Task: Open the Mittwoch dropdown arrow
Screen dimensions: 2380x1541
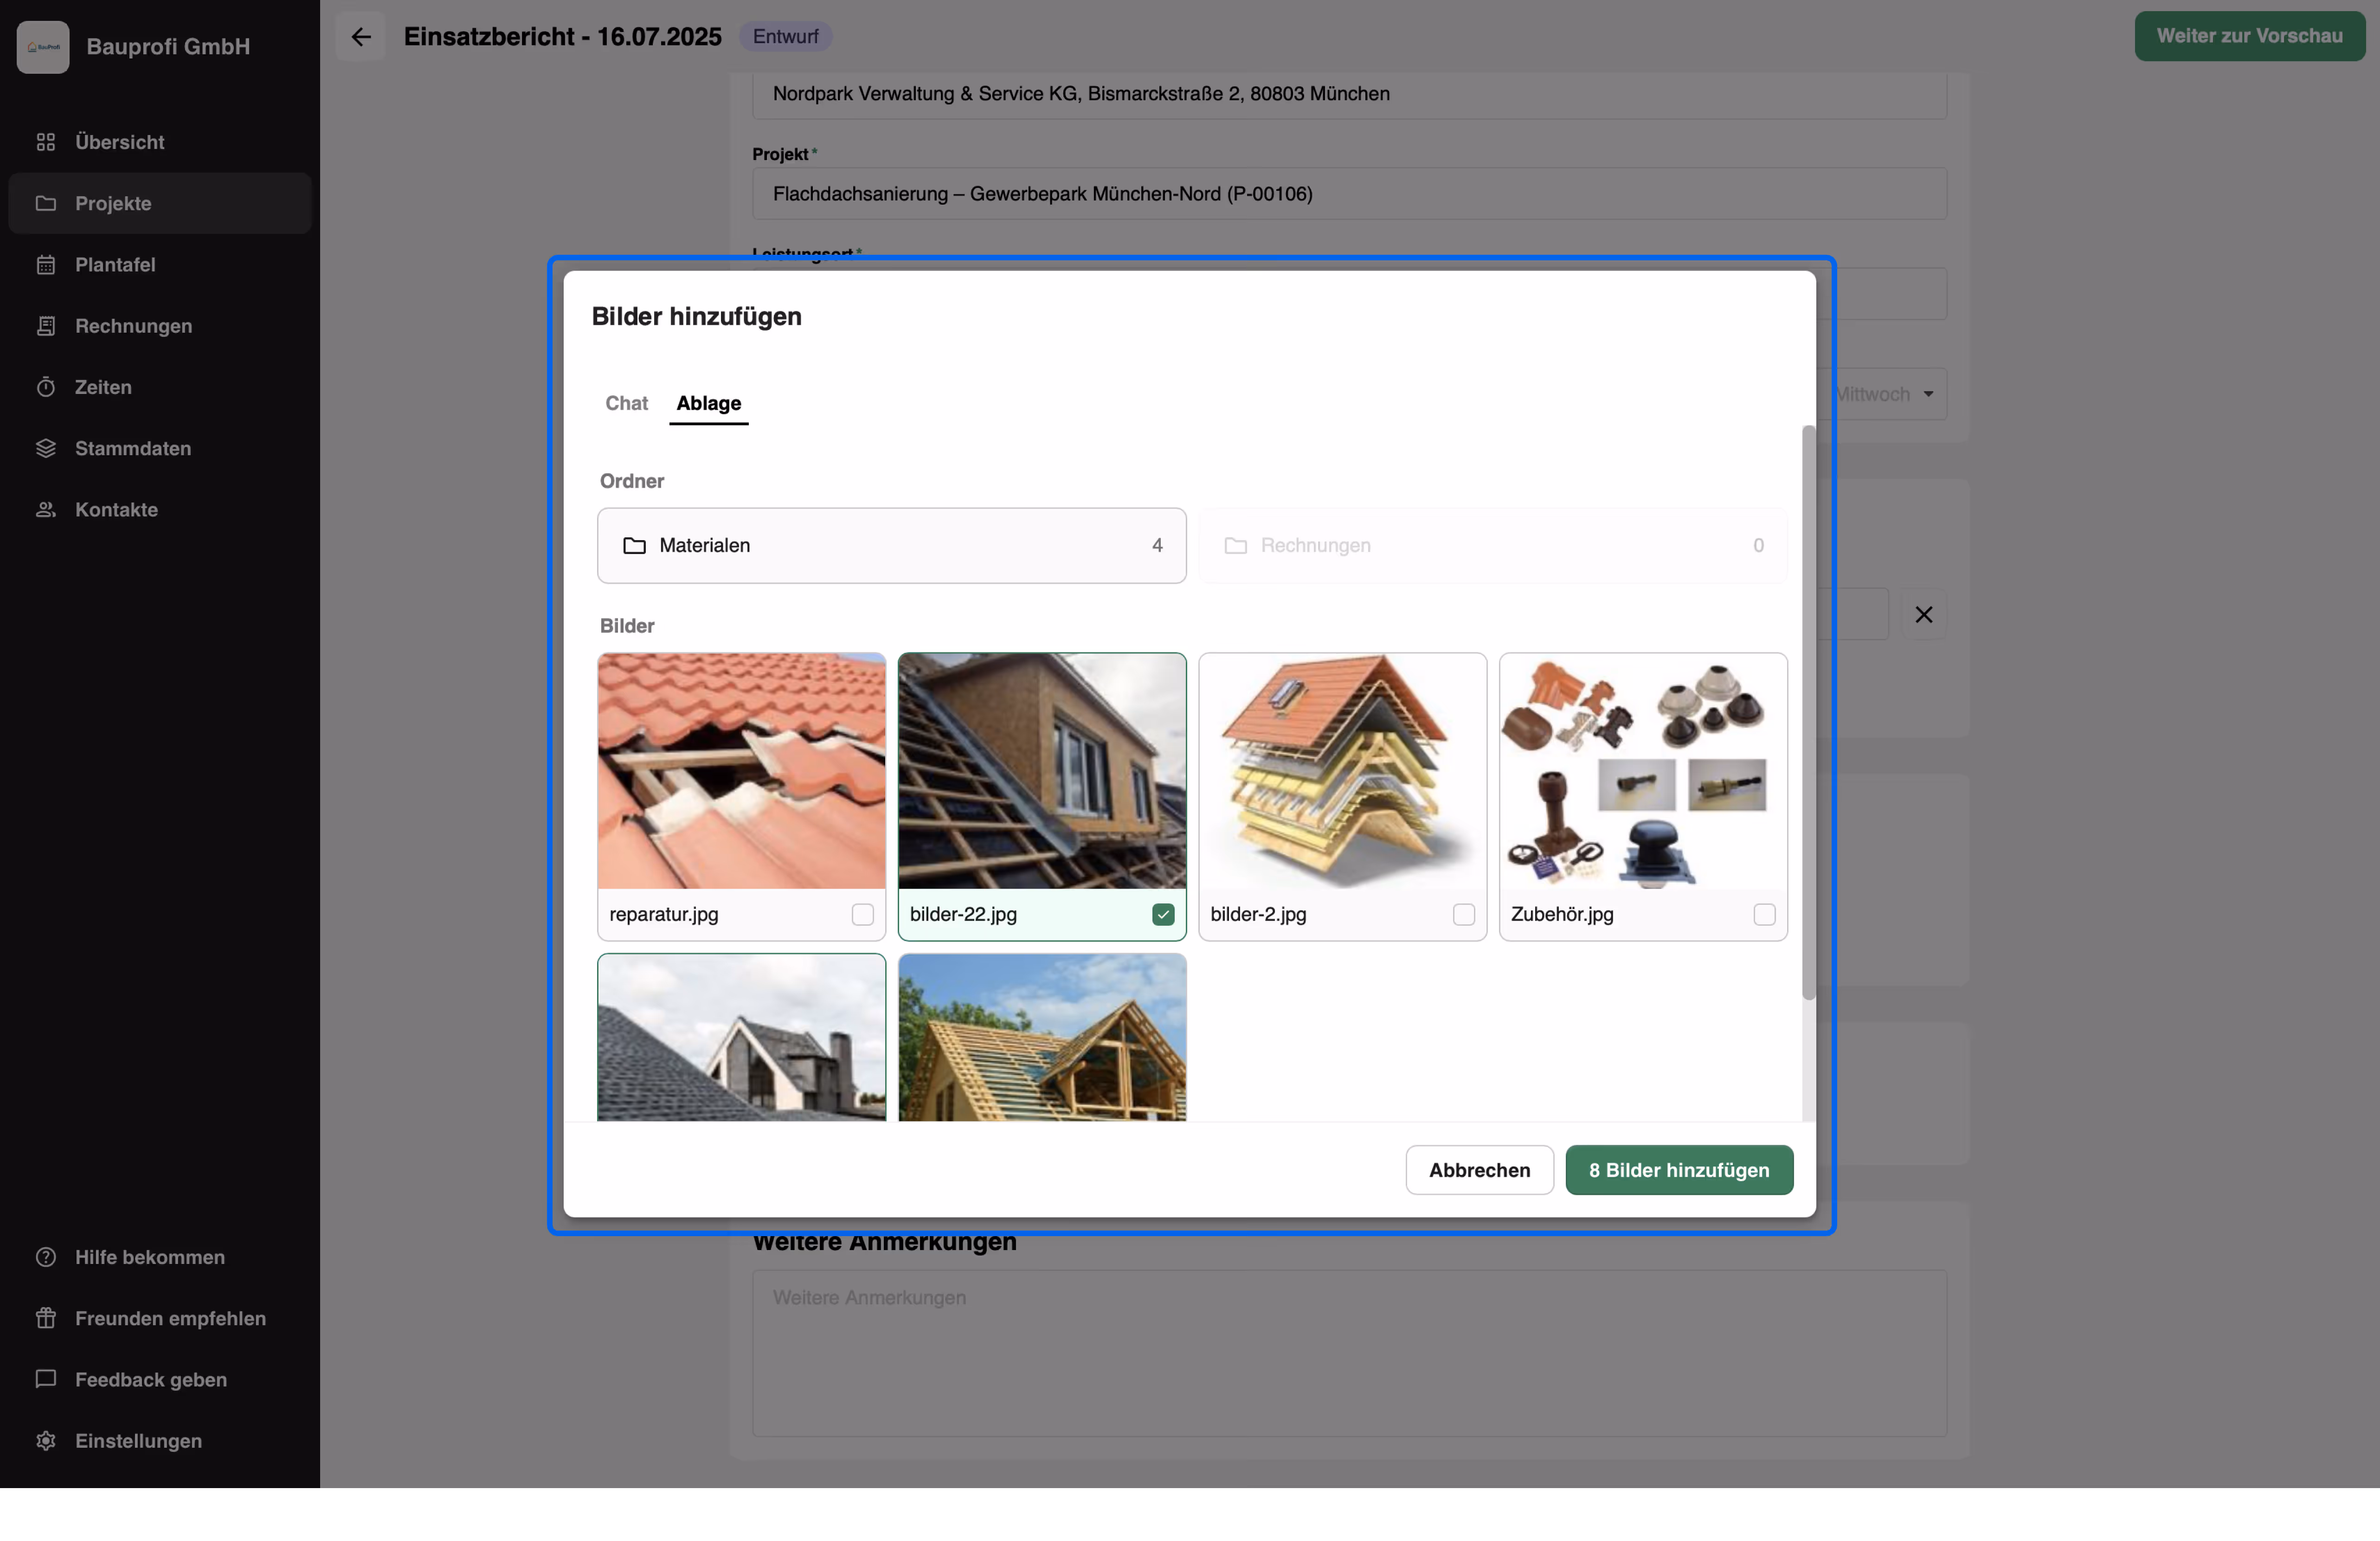Action: coord(1928,394)
